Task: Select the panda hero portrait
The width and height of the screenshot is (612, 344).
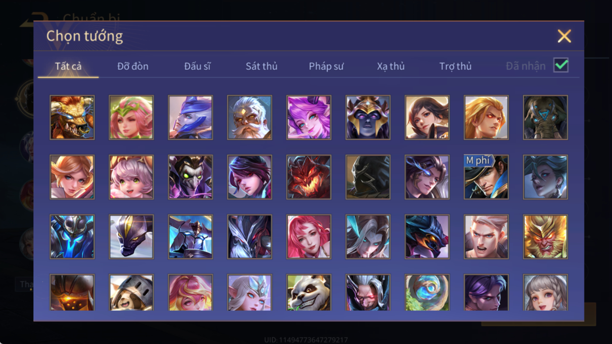Action: [x=309, y=292]
